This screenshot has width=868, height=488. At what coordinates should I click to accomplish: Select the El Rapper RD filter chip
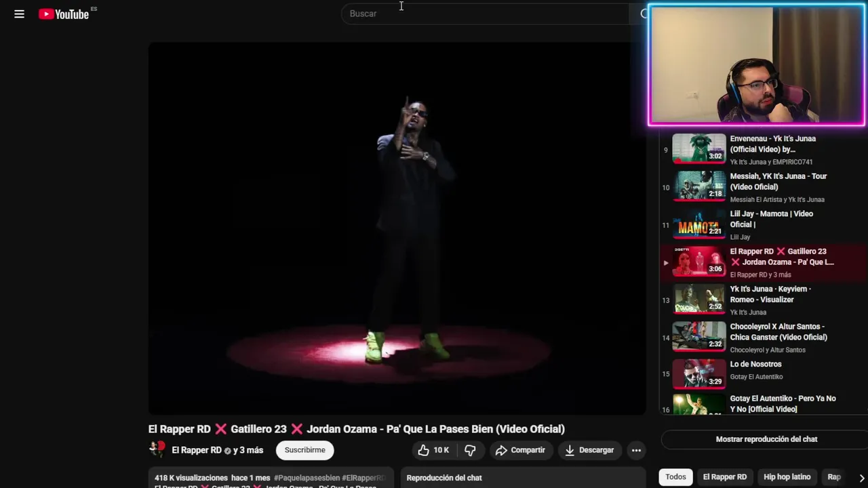(x=724, y=477)
